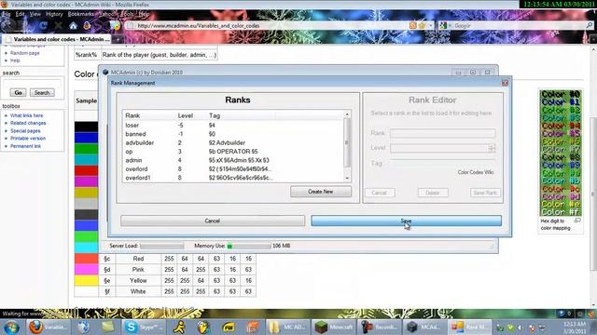Click the RSS feed icon in address bar
Screen dimensions: 597x335
coord(413,25)
